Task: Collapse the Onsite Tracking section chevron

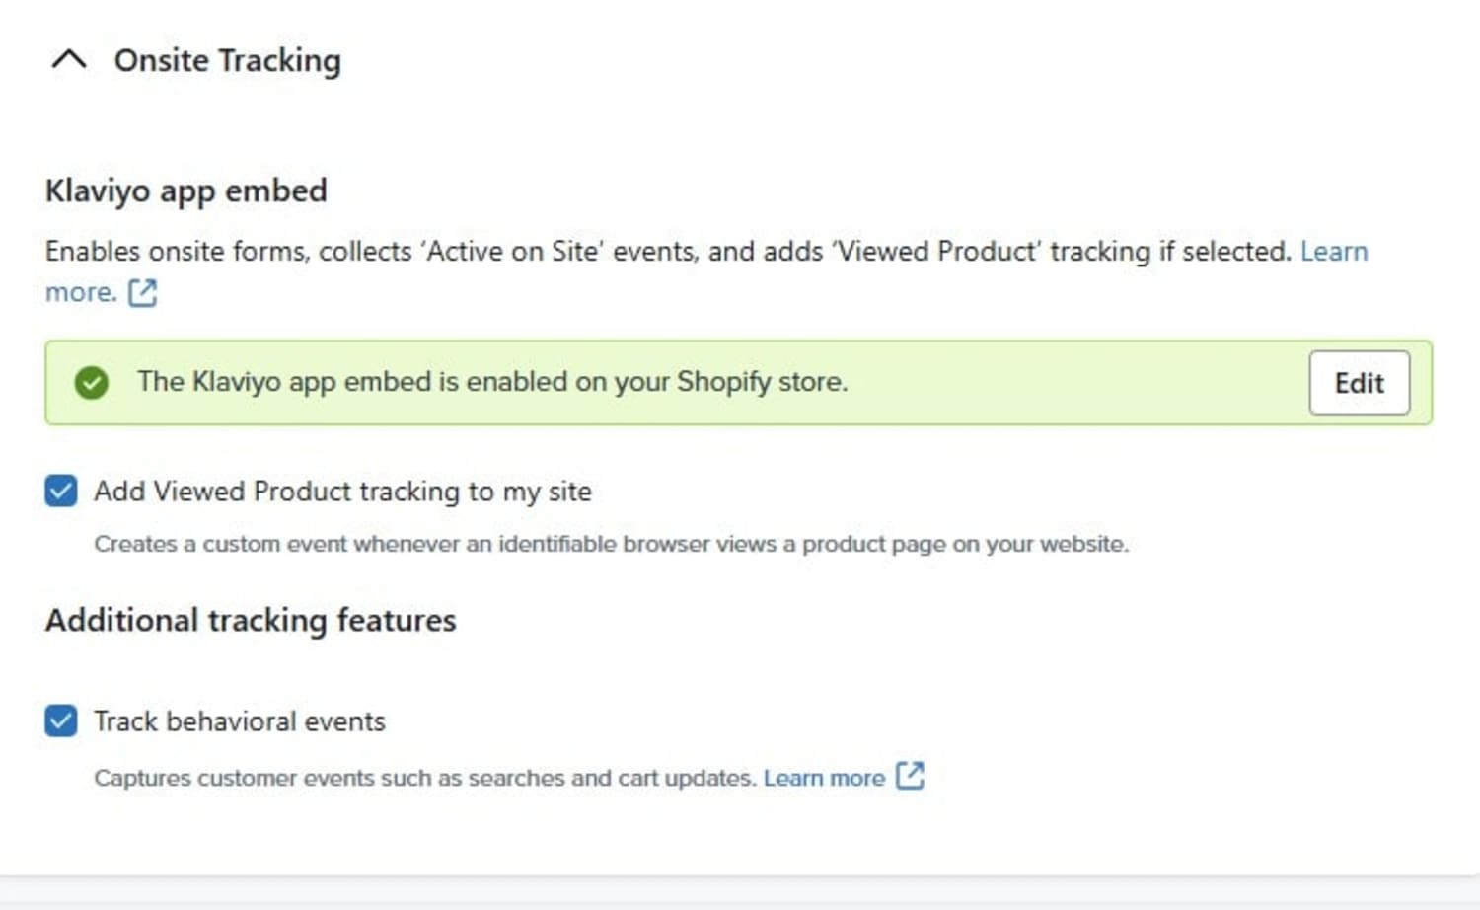Action: [69, 60]
